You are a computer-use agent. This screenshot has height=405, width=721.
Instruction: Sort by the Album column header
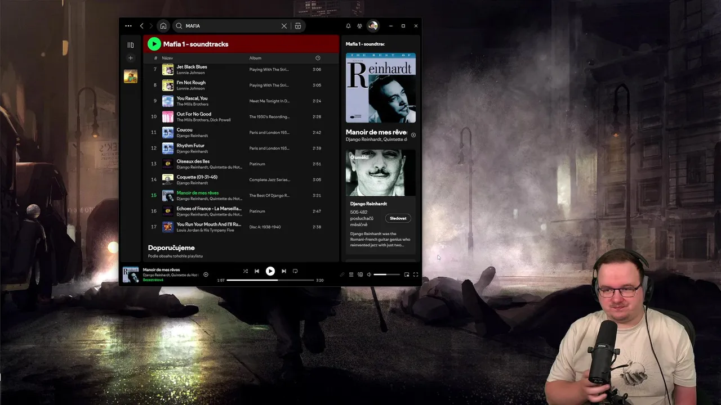tap(255, 58)
